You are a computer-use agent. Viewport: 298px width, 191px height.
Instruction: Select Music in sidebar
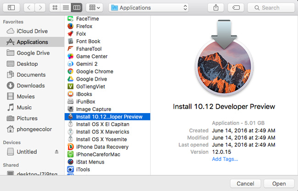(x=32, y=107)
